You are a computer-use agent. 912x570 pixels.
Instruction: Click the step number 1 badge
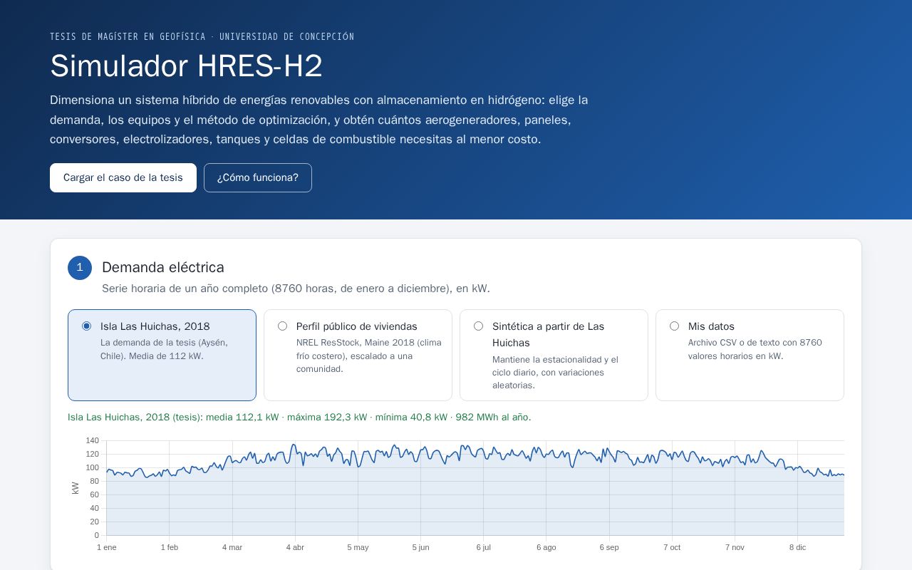(x=80, y=268)
